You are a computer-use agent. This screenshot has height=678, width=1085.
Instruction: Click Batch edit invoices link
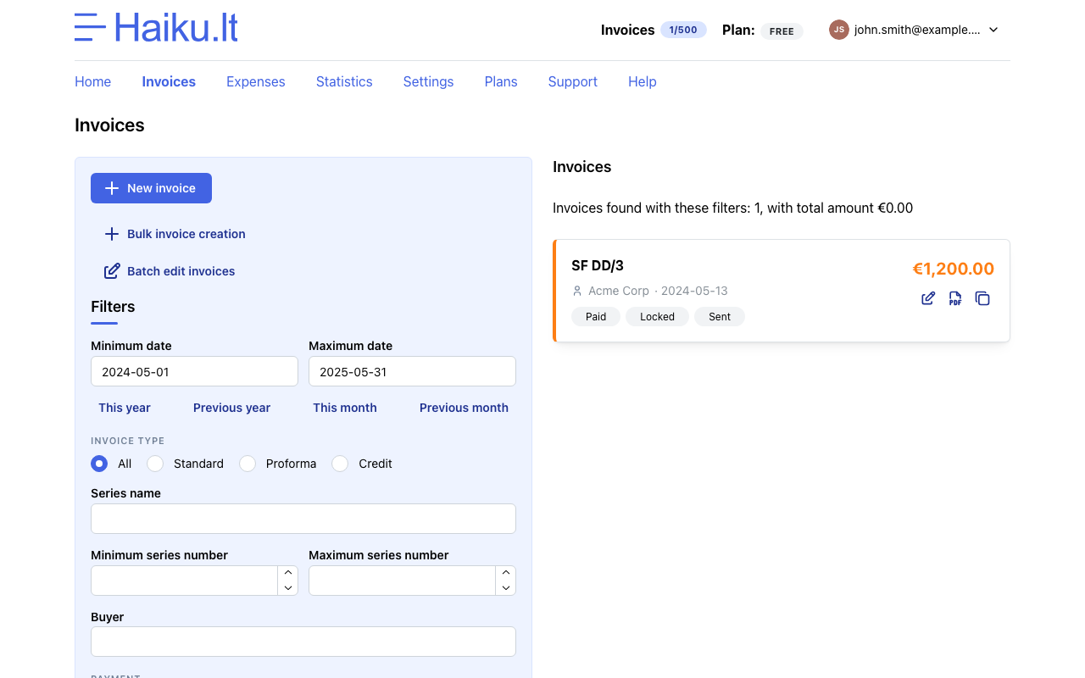point(181,271)
